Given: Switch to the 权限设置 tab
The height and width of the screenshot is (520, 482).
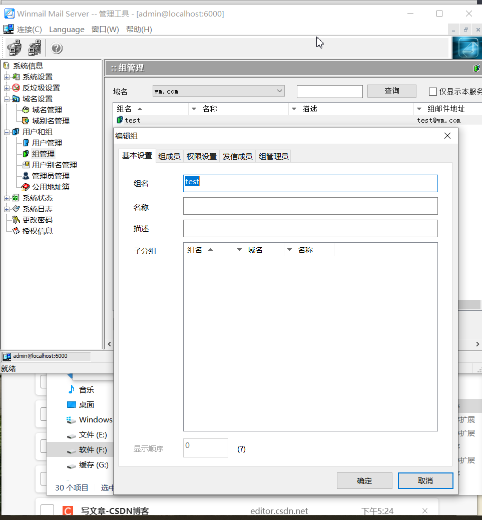Looking at the screenshot, I should point(201,156).
